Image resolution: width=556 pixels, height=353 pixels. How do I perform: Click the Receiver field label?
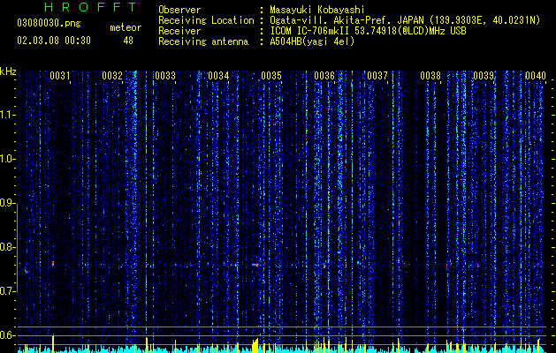(x=179, y=31)
